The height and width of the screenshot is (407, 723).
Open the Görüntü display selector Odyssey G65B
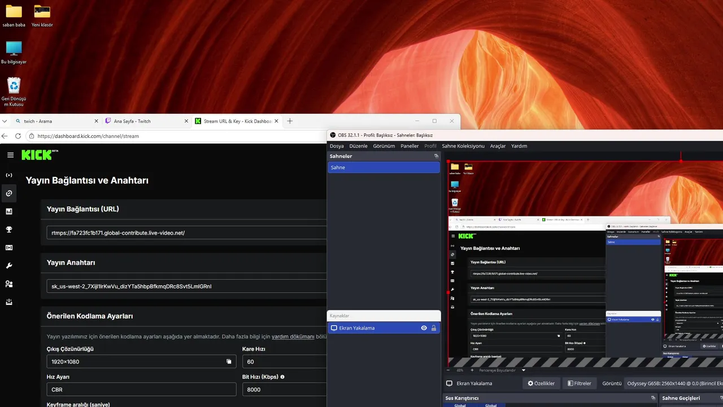pyautogui.click(x=674, y=383)
